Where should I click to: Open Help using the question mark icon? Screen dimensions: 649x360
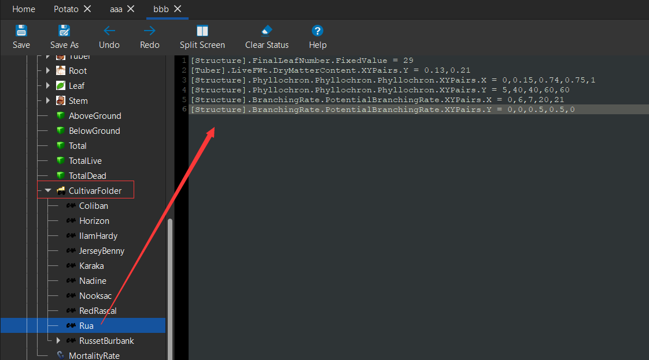[317, 30]
